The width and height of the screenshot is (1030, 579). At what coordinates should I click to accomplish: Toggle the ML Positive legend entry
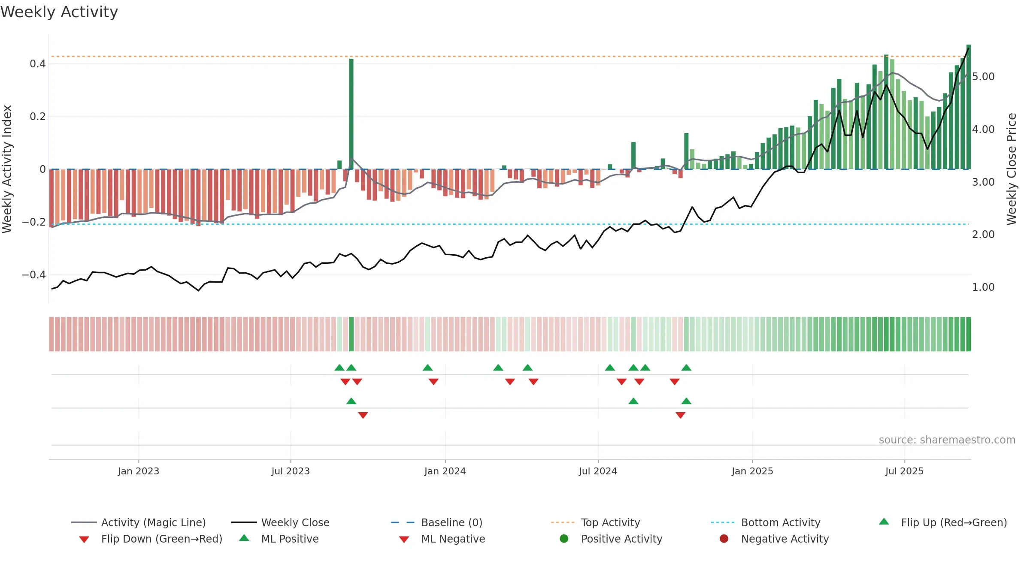[x=279, y=539]
